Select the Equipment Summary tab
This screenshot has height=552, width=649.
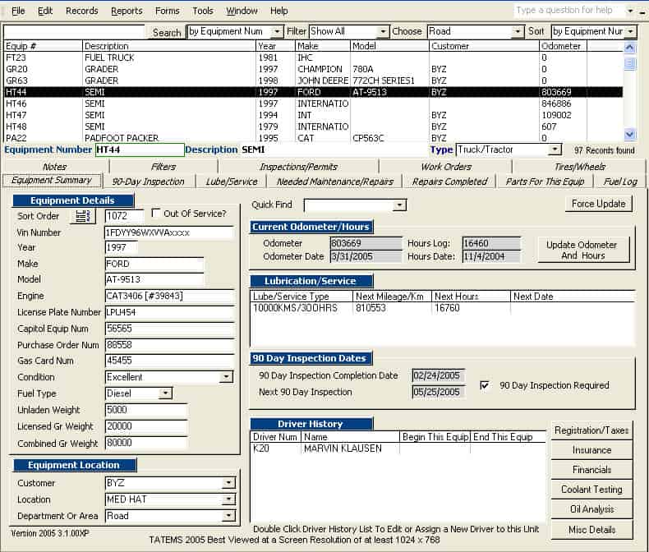point(52,181)
